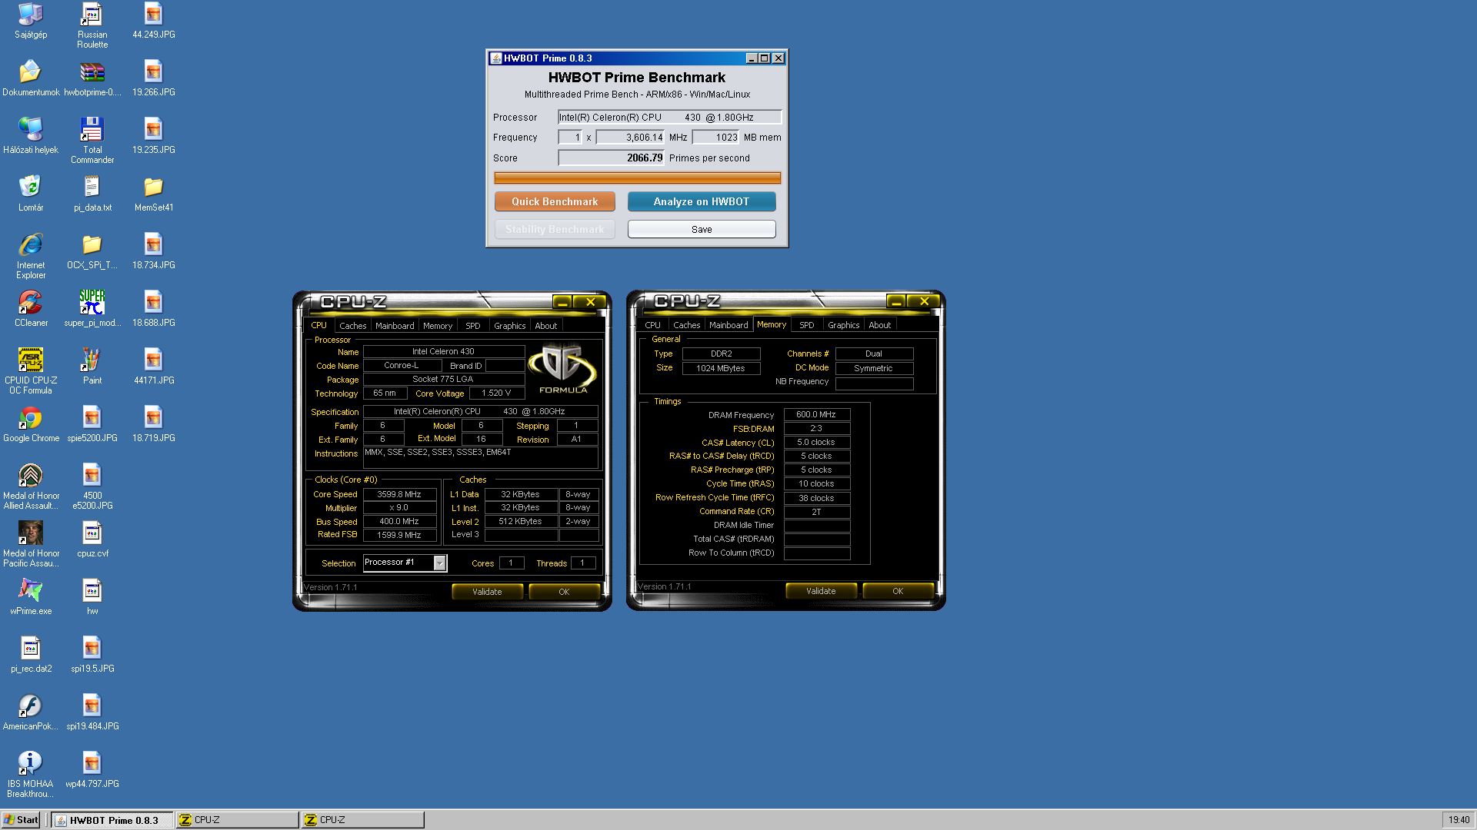Viewport: 1477px width, 830px height.
Task: Click the Score field showing 2066.79
Action: (612, 158)
